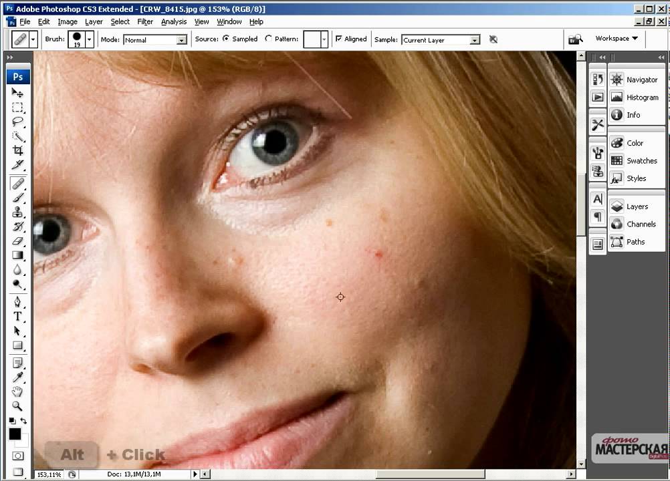Open the tool preset picker dropdown

pyautogui.click(x=33, y=39)
